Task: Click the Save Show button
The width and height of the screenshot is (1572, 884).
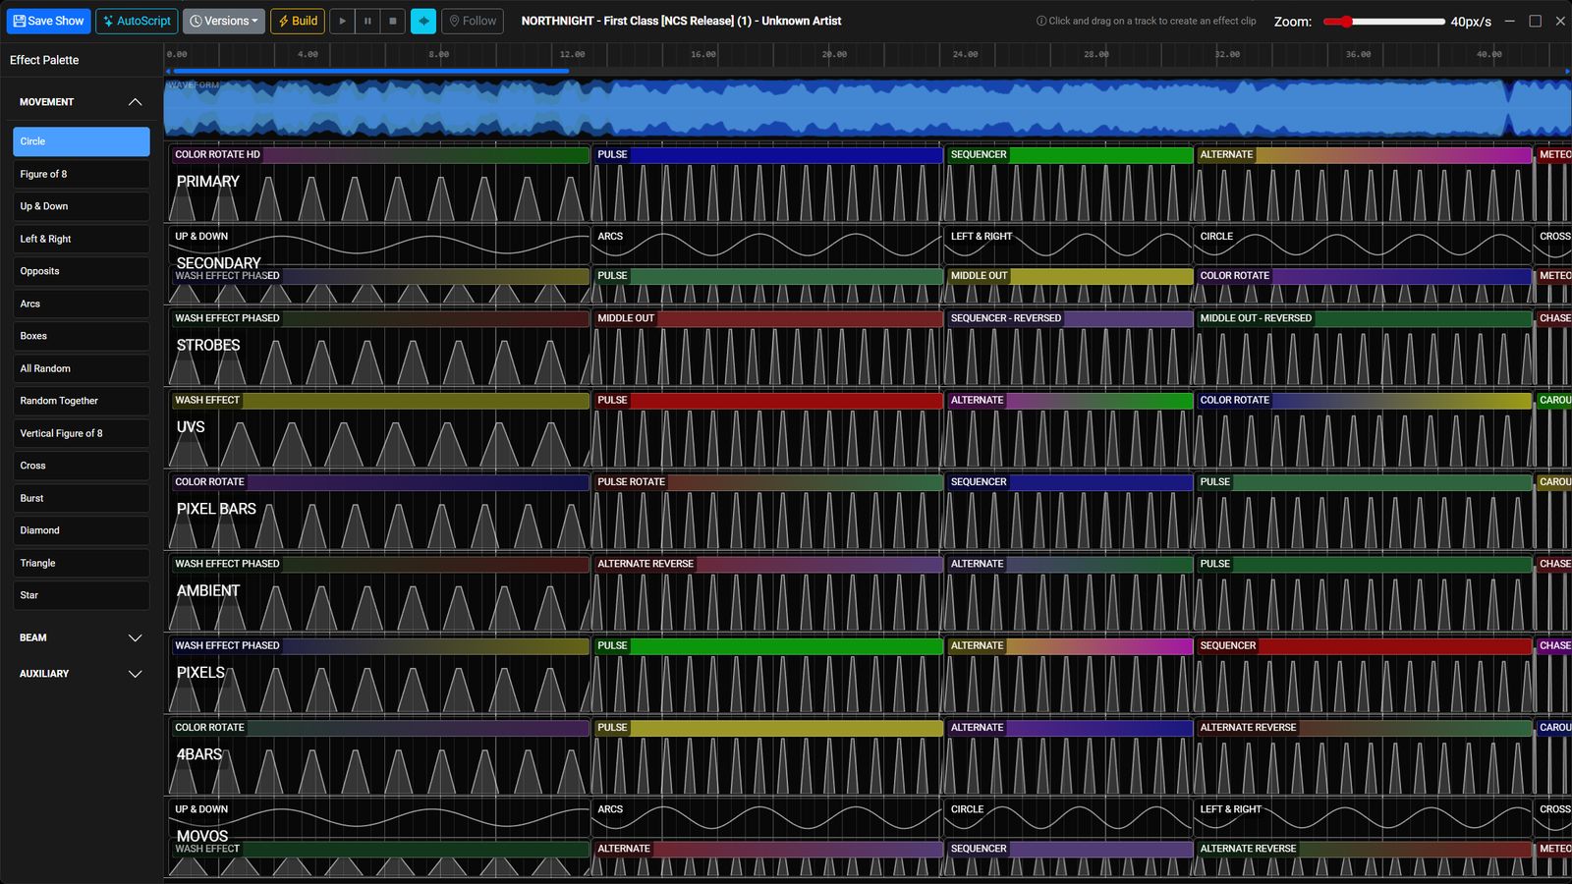Action: tap(48, 21)
